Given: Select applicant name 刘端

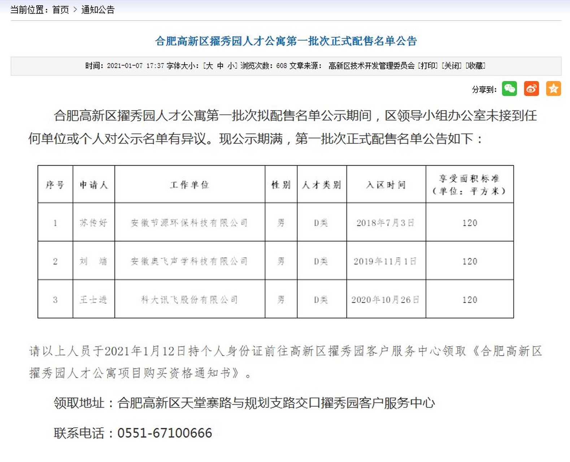Looking at the screenshot, I should click(93, 261).
